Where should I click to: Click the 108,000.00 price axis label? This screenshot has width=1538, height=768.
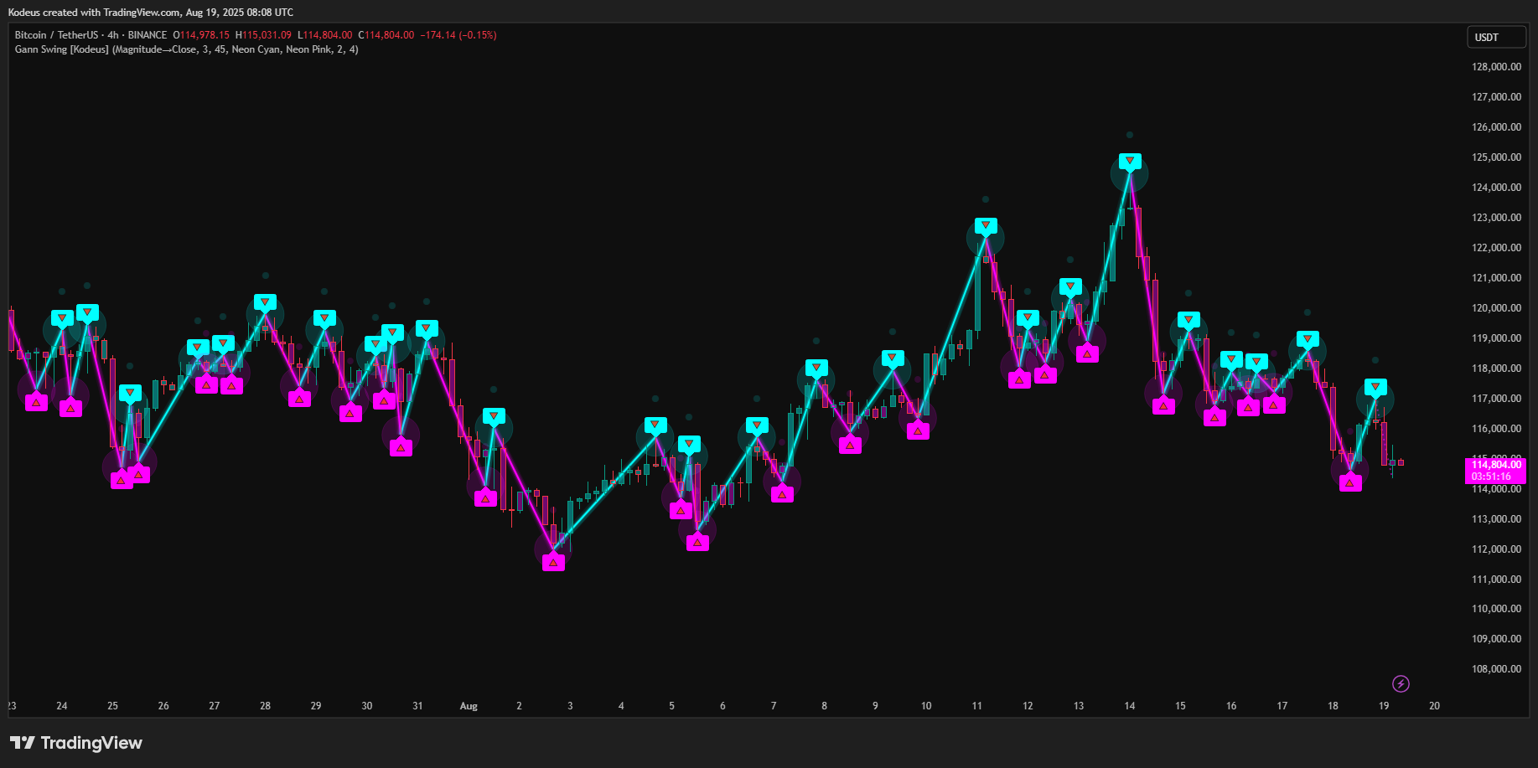1497,669
